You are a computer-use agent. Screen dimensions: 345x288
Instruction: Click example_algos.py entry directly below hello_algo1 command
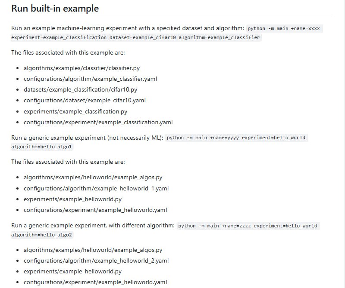point(93,177)
